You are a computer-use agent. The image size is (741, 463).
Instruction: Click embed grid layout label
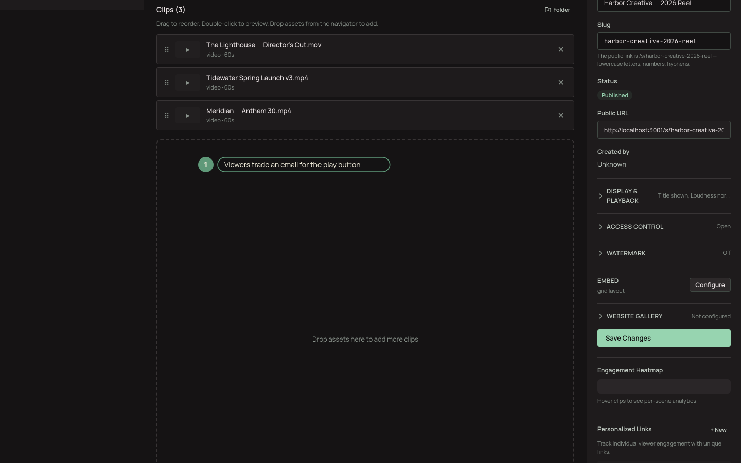611,291
